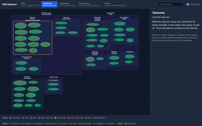Image resolution: width=202 pixels, height=126 pixels.
Task: Click 'Design-assumptions register' node
Action: pyautogui.click(x=20, y=83)
